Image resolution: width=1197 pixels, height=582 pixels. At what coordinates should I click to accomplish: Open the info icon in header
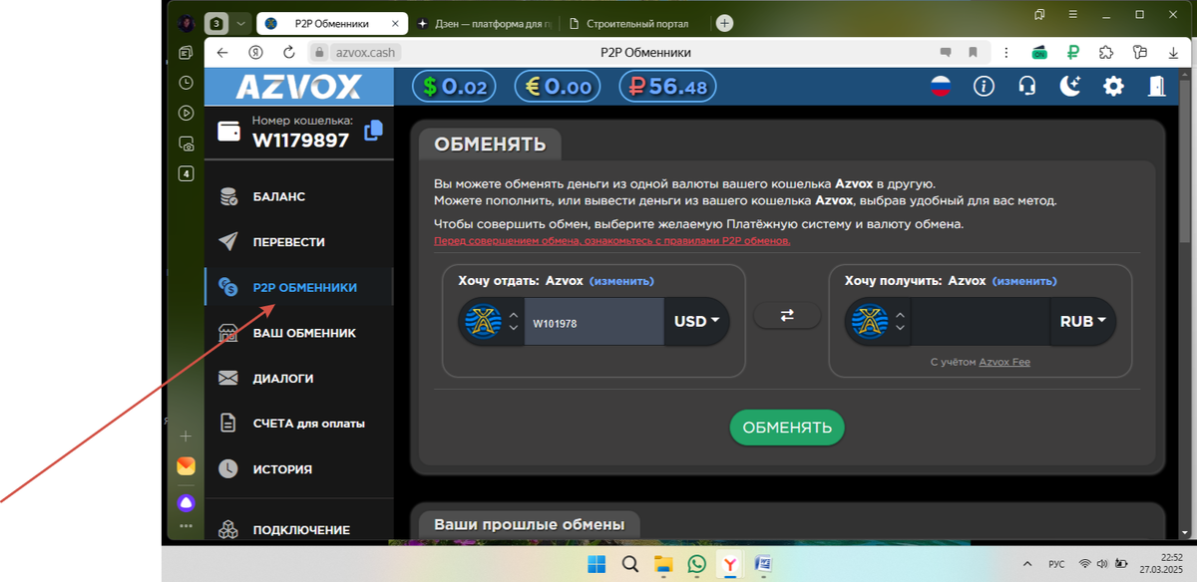click(x=985, y=87)
